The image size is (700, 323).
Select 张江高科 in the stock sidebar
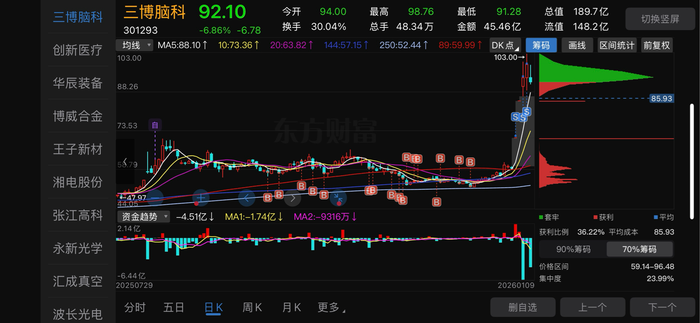pos(78,215)
